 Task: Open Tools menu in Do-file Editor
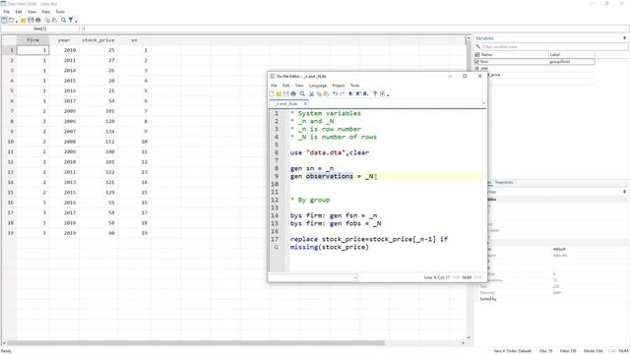click(354, 86)
